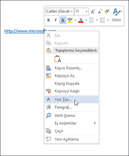129x156 pixels.
Task: Click the Yazı Tipi letter A icon
Action: [48, 99]
